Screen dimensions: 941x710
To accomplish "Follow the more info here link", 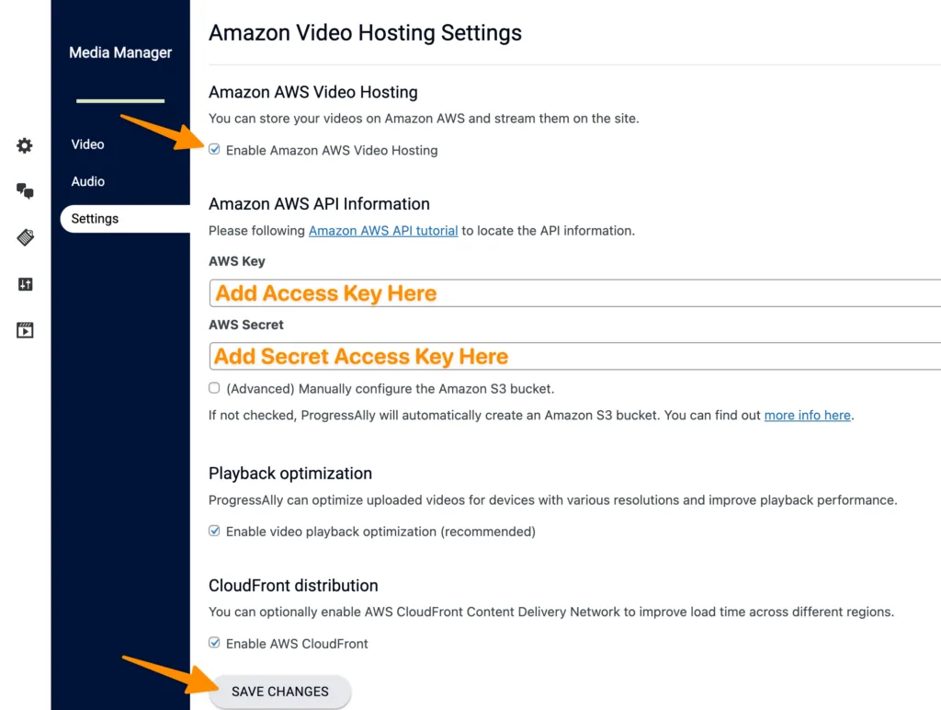I will pyautogui.click(x=807, y=415).
